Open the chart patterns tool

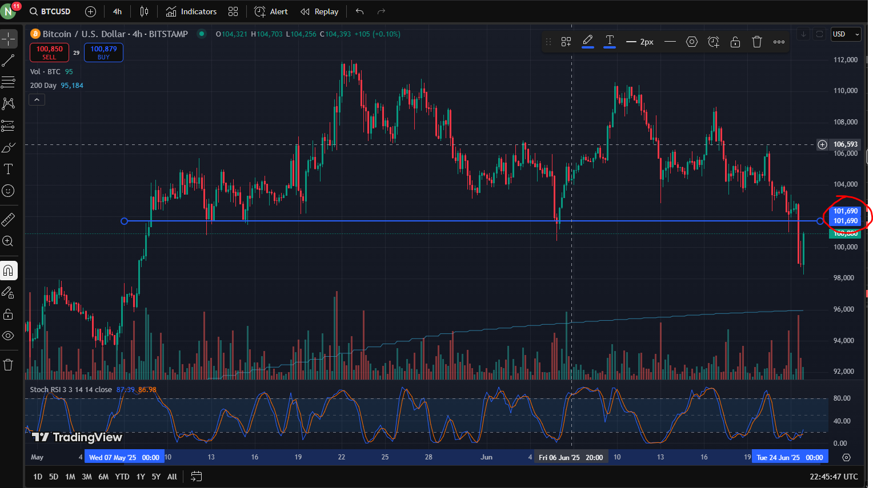coord(9,104)
